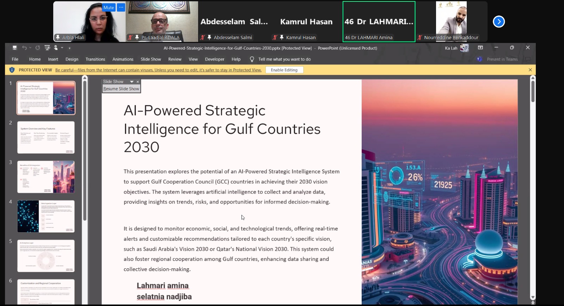Open the File menu
This screenshot has width=564, height=306.
click(x=15, y=59)
